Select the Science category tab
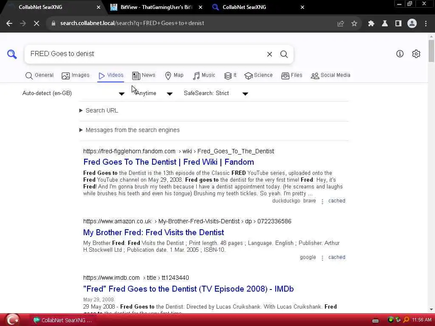 (259, 75)
